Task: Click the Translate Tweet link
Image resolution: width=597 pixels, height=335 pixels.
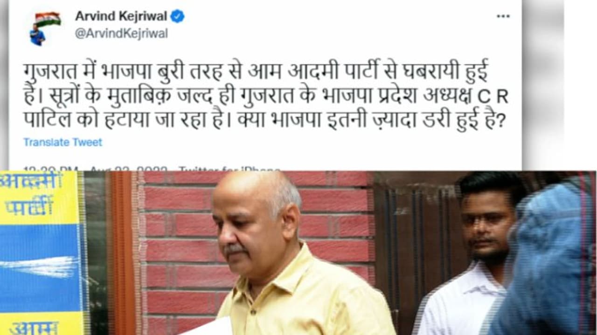Action: point(62,142)
